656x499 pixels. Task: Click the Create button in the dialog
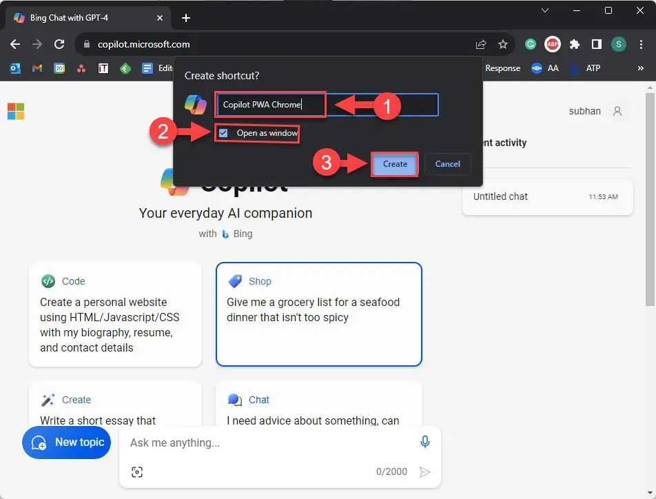395,164
